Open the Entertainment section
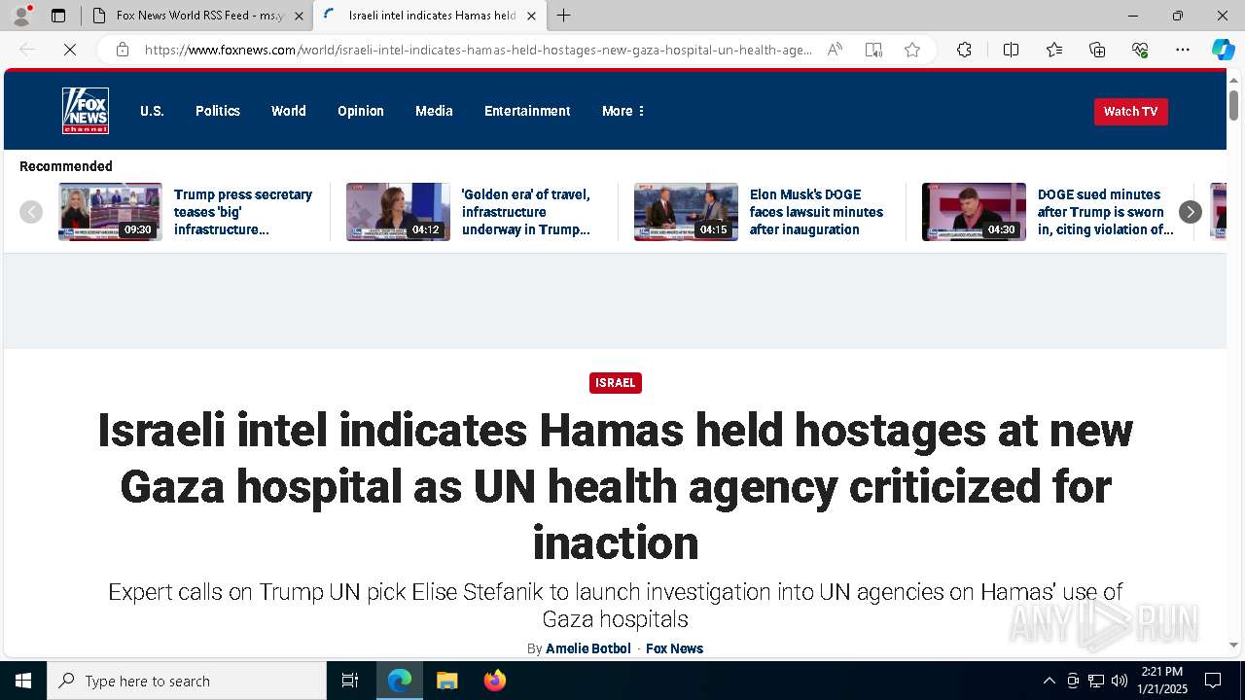The height and width of the screenshot is (700, 1245). click(x=527, y=111)
